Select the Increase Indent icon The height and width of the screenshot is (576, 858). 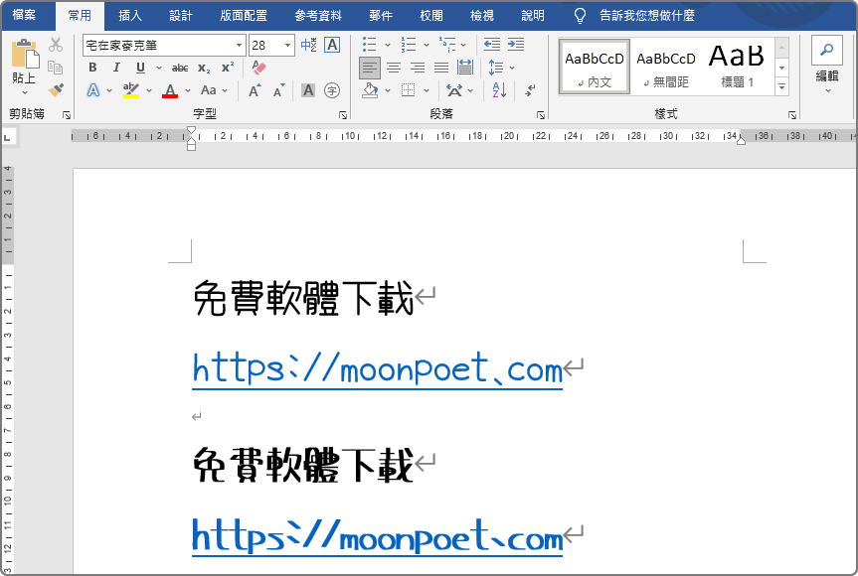516,44
